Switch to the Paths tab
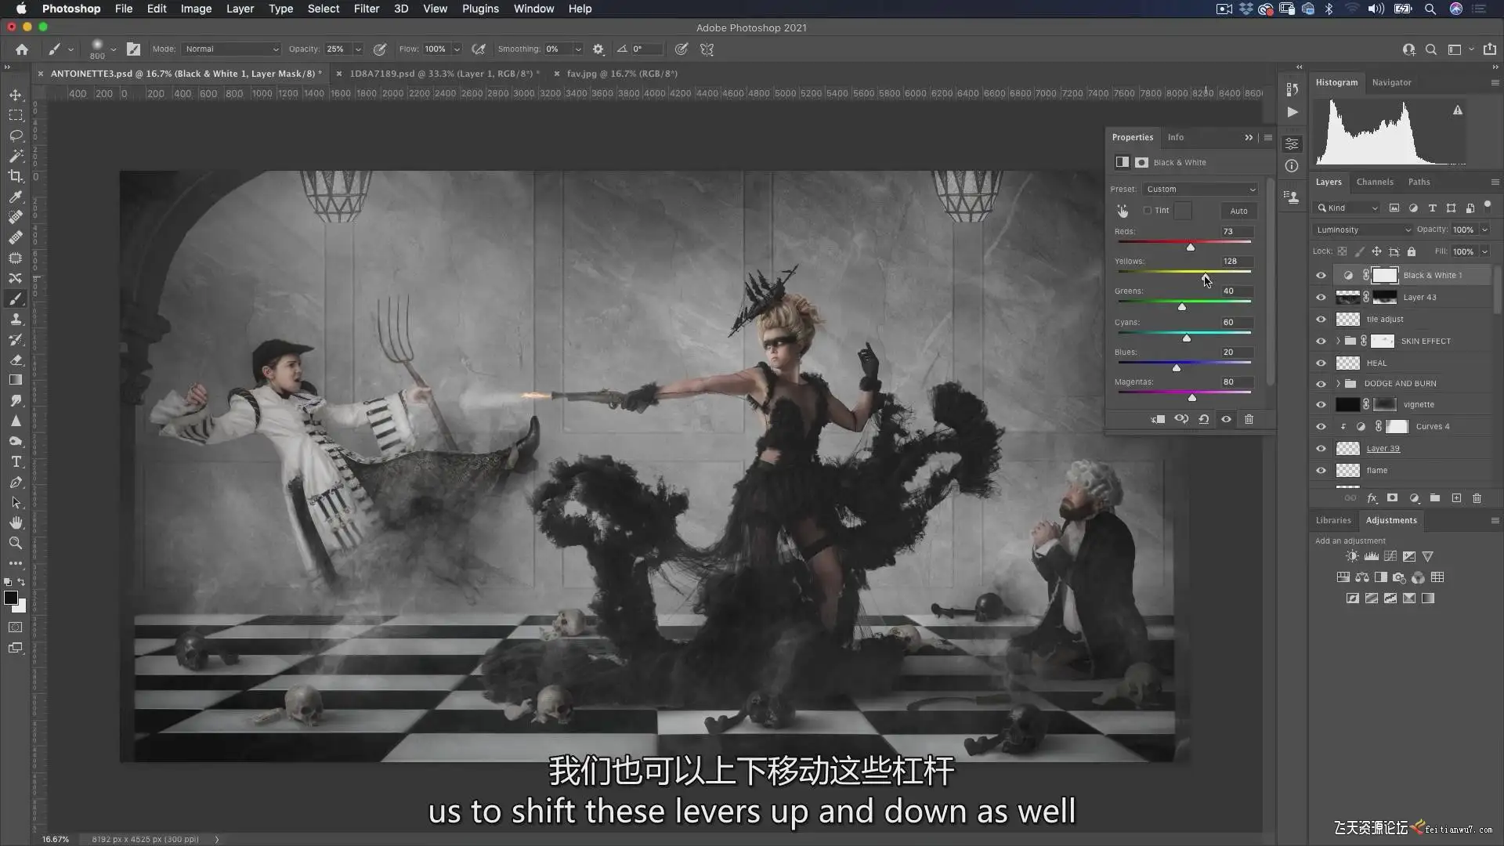 click(x=1419, y=182)
